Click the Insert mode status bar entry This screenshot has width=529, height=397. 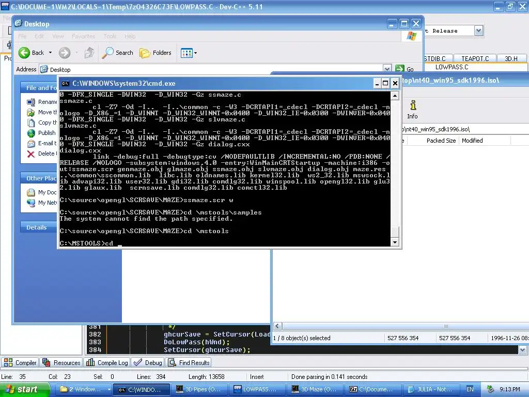click(256, 377)
